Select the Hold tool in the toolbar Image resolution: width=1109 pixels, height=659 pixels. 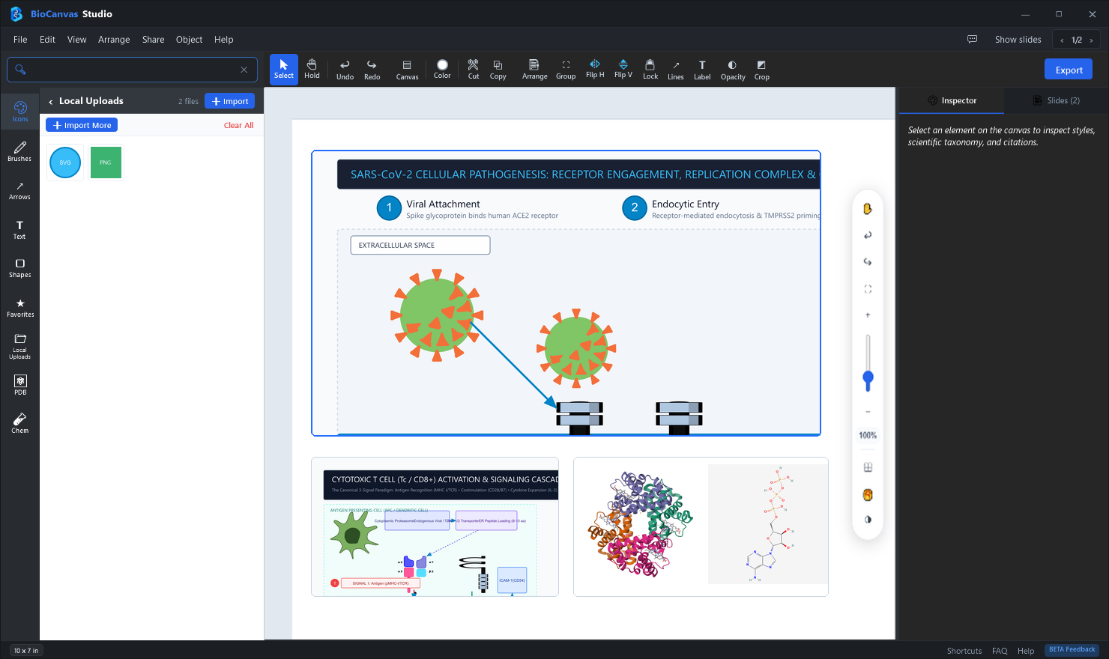click(312, 69)
